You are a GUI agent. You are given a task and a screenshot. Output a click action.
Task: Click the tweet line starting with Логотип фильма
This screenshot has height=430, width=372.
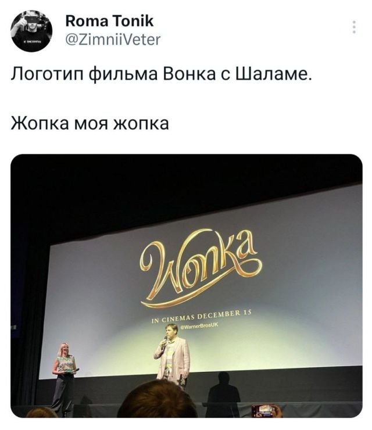[162, 75]
